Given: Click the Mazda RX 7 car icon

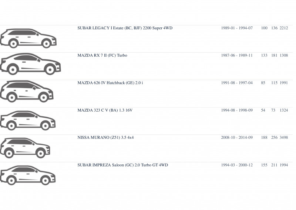Looking at the screenshot, I should (x=30, y=64).
